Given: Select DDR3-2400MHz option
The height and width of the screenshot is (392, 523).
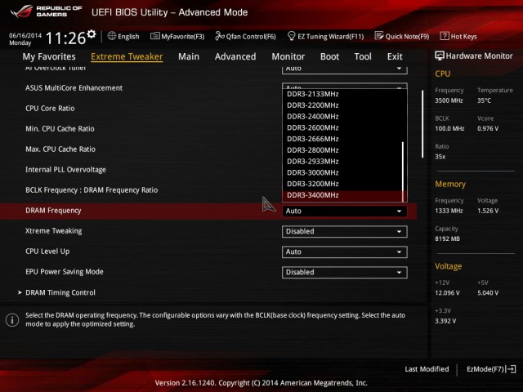Looking at the screenshot, I should 342,117.
